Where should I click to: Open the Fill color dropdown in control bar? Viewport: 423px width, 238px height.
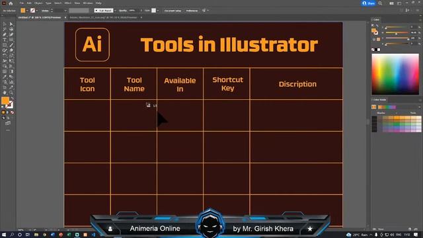click(27, 11)
